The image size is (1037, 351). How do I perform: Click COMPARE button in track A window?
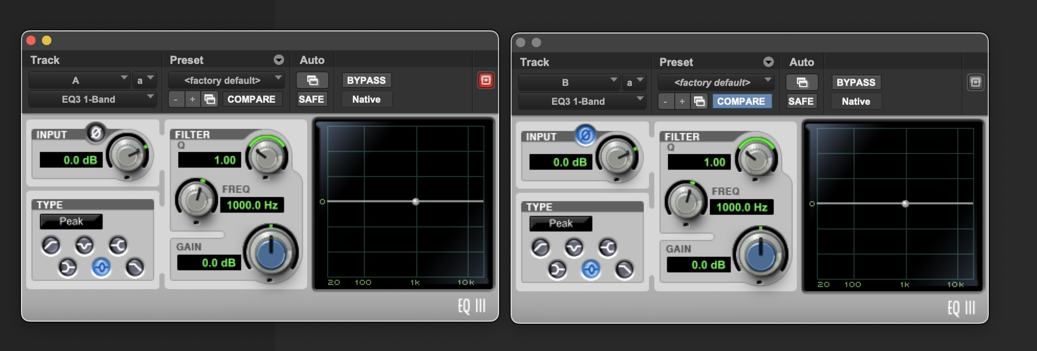click(252, 99)
